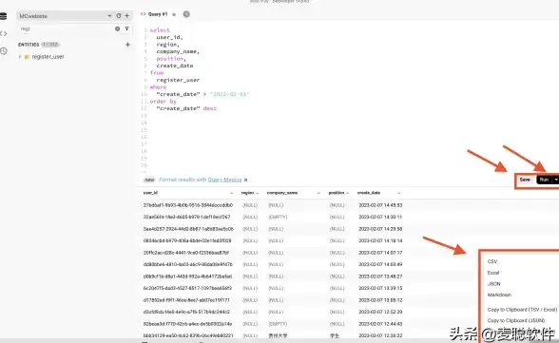Click the 2023-02-07 14:48:53 date cell
This screenshot has height=343, width=559.
point(380,205)
